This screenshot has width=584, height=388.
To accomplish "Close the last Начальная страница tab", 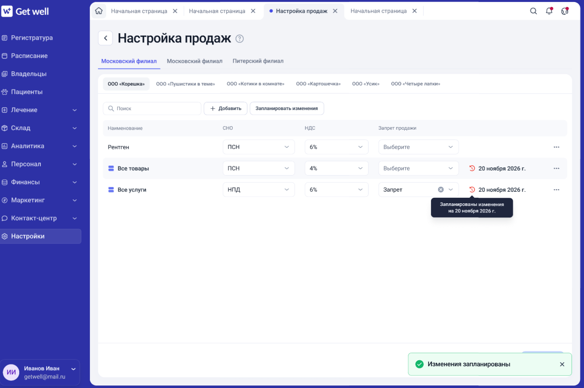I will [414, 11].
